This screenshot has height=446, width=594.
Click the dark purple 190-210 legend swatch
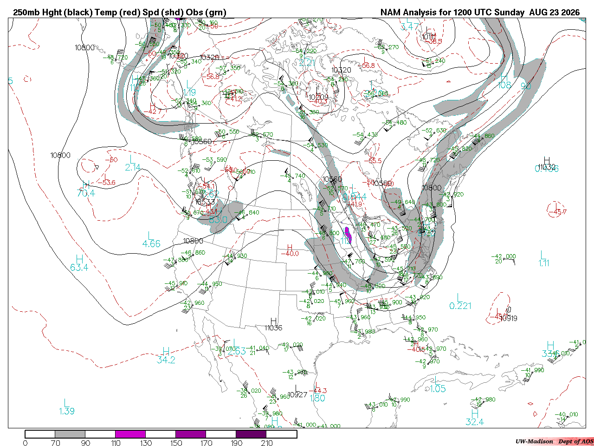(251, 434)
